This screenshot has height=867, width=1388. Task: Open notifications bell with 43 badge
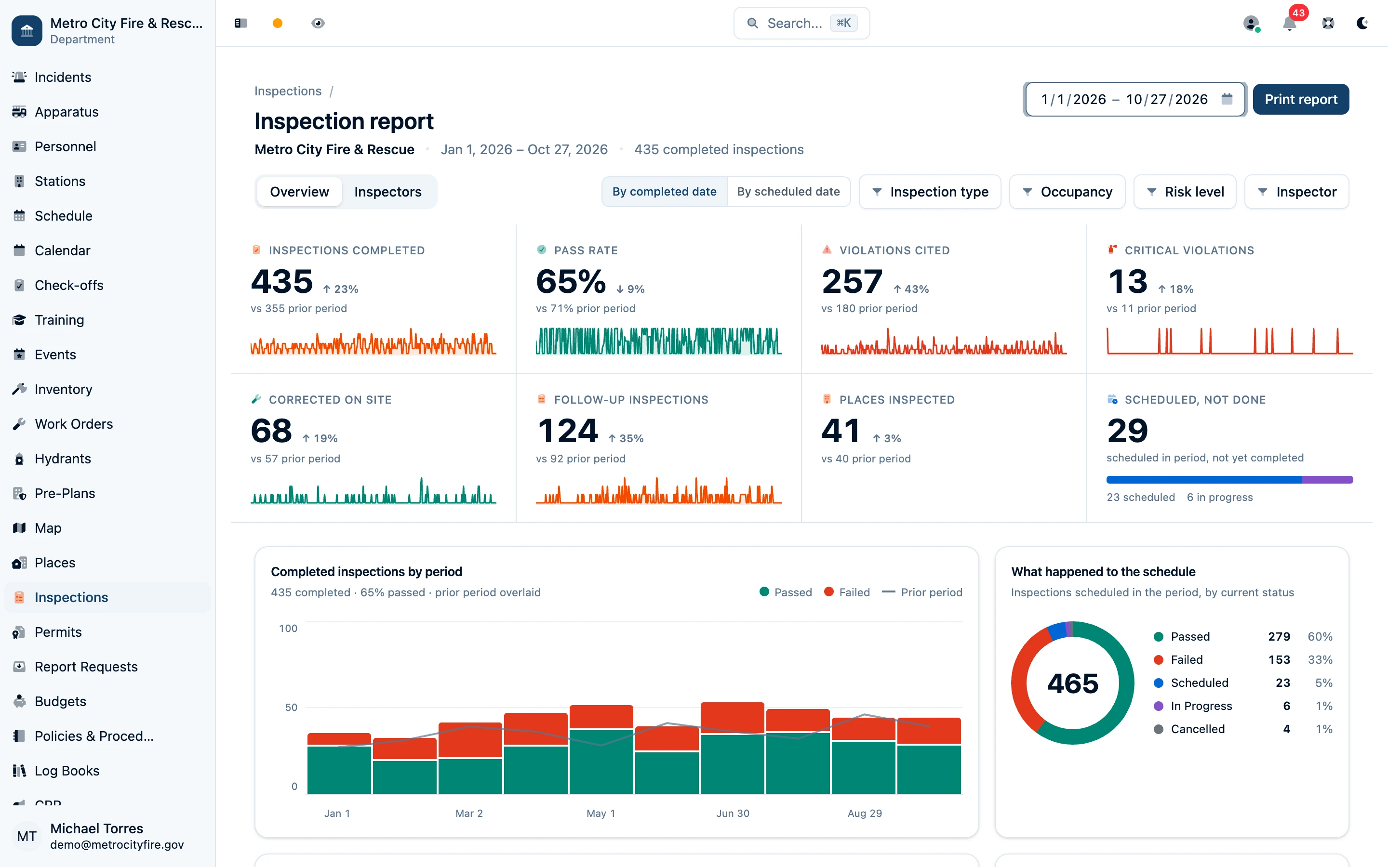point(1289,23)
